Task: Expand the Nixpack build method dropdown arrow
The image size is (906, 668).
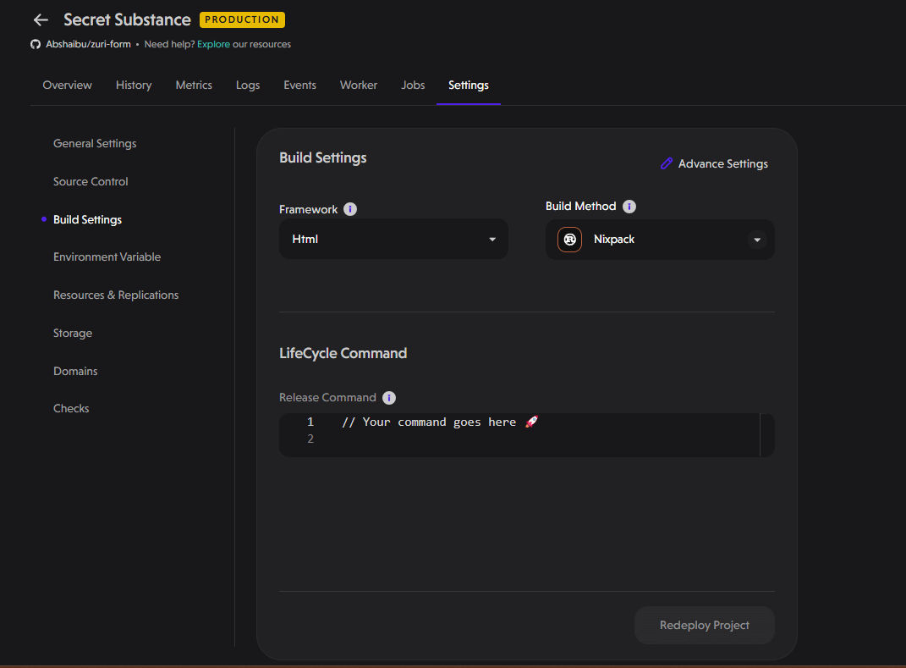Action: click(x=757, y=240)
